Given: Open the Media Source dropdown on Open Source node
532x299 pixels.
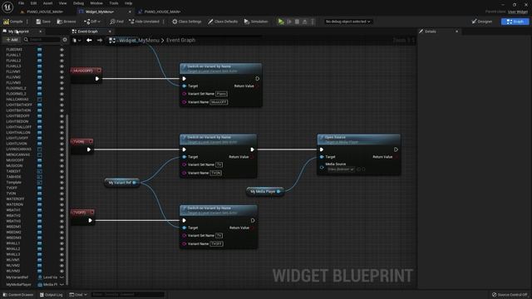Looking at the screenshot, I should pos(341,169).
